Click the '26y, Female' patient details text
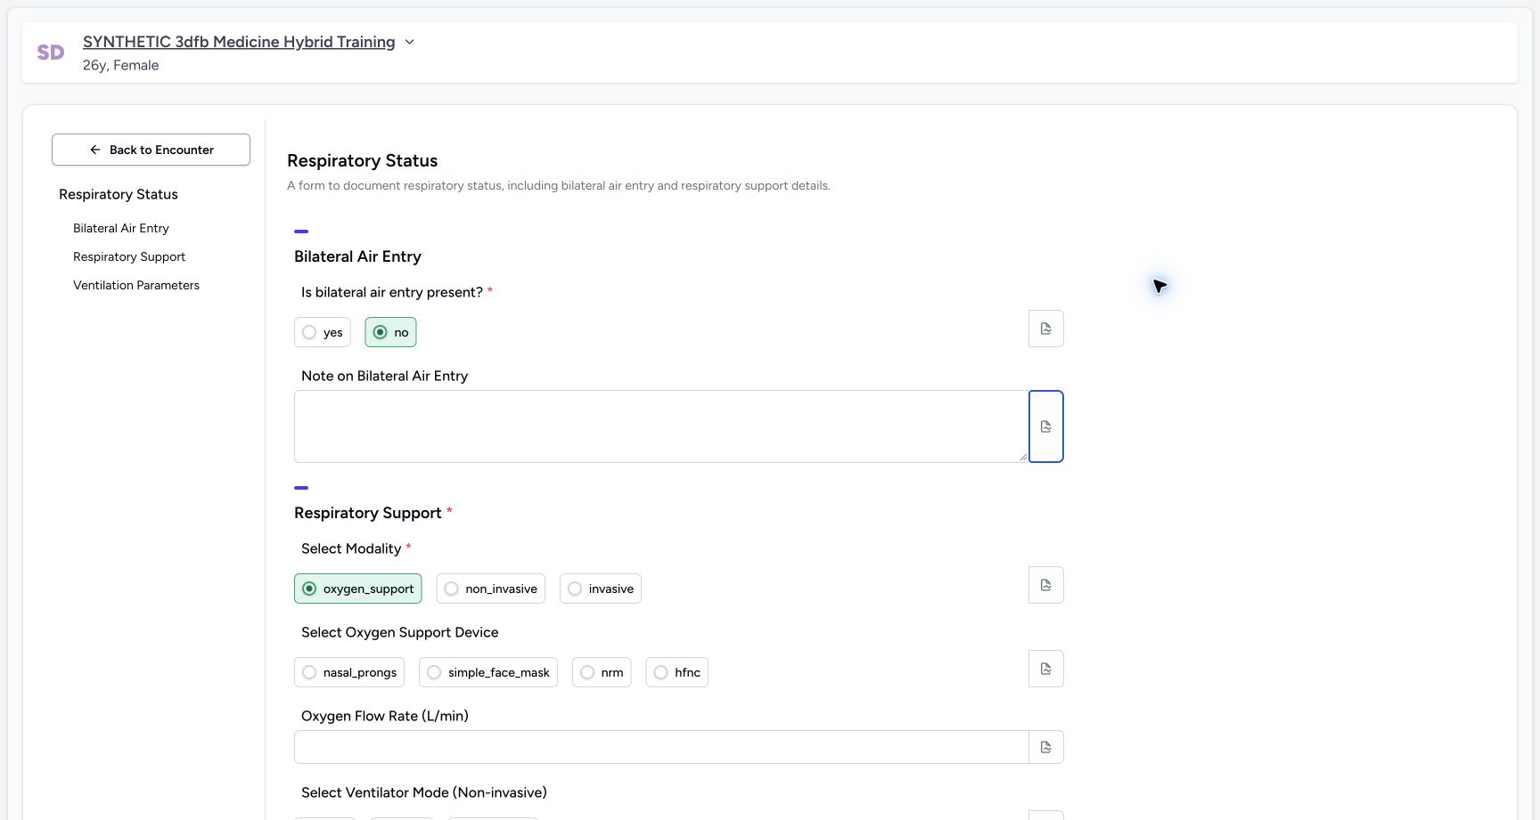The height and width of the screenshot is (820, 1540). click(x=120, y=65)
